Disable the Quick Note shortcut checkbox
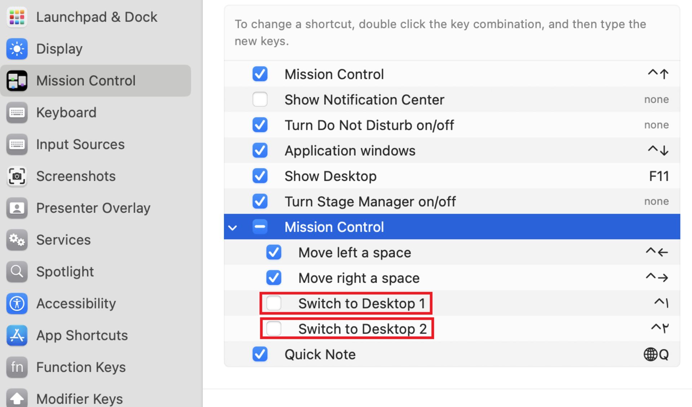 coord(260,354)
